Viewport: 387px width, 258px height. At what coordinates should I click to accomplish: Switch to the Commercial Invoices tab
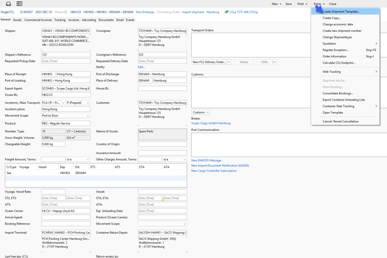tap(38, 20)
